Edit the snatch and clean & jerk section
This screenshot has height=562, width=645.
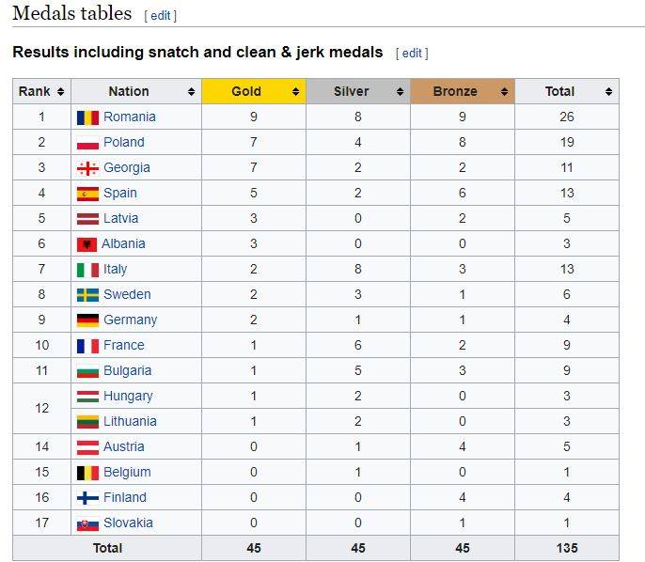pos(412,54)
